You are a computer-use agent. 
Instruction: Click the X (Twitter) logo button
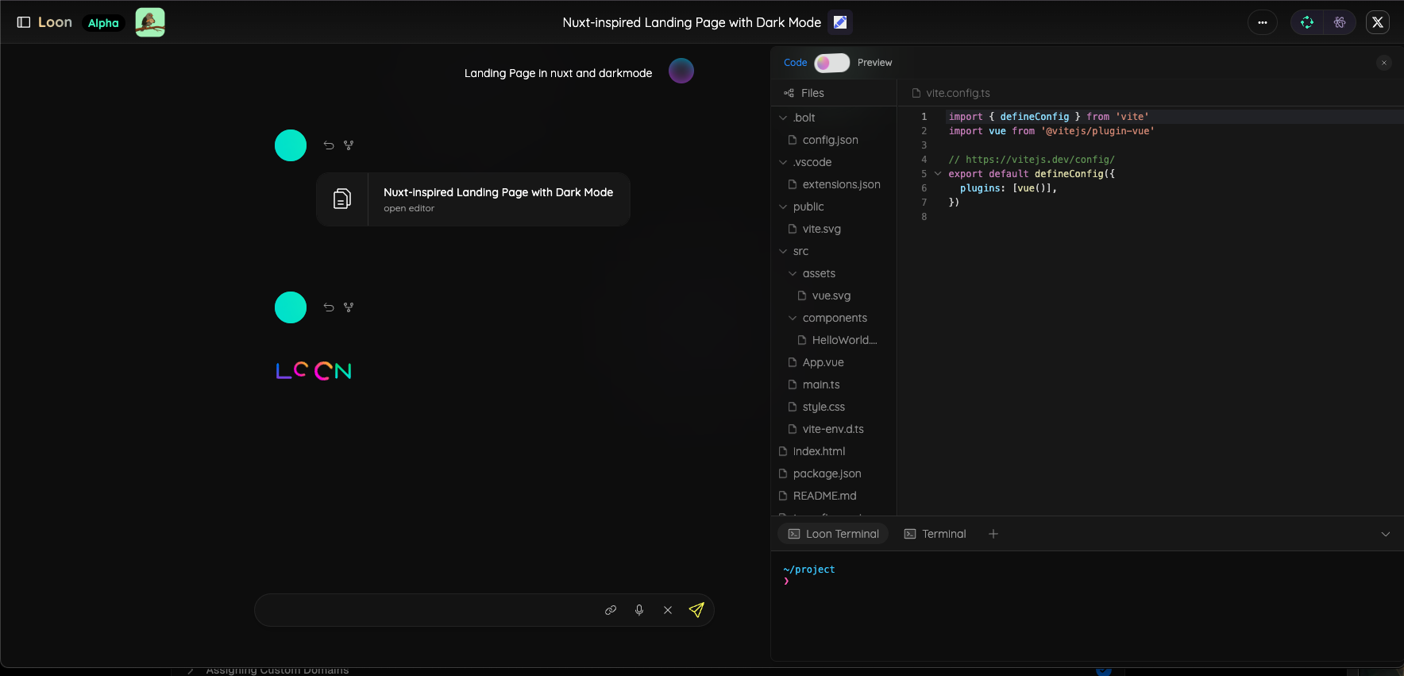point(1378,22)
